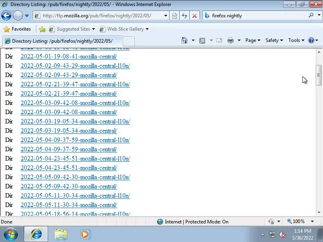323x242 pixels.
Task: Click the Home icon in command bar
Action: tap(185, 40)
